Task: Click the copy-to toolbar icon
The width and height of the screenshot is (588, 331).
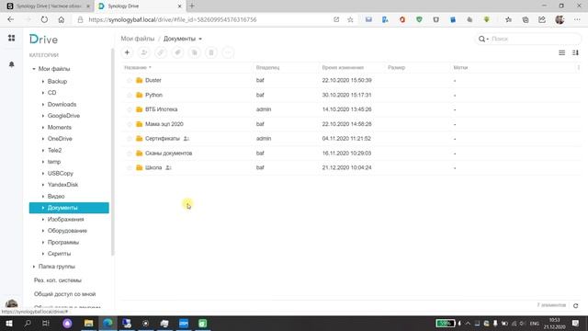Action: pos(194,52)
